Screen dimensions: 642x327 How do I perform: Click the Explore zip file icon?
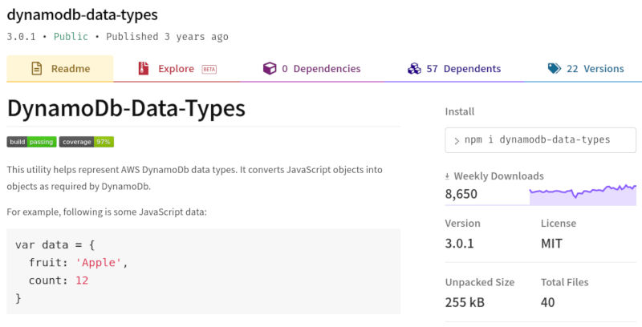(144, 68)
